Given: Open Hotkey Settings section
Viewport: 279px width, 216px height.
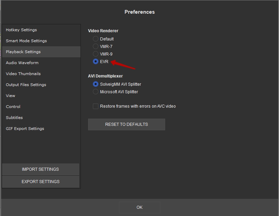Looking at the screenshot, I should click(x=21, y=30).
